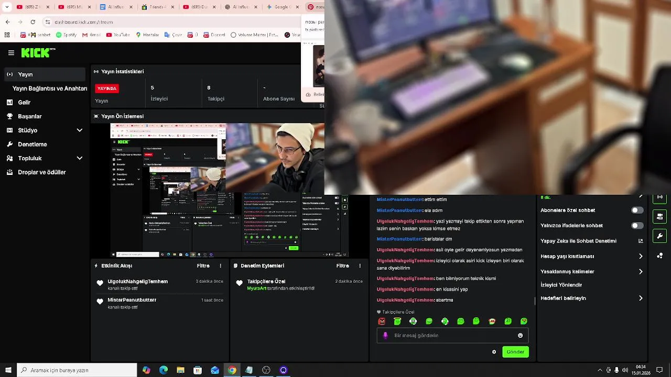Reload the page in Chrome
The width and height of the screenshot is (671, 377).
[33, 22]
